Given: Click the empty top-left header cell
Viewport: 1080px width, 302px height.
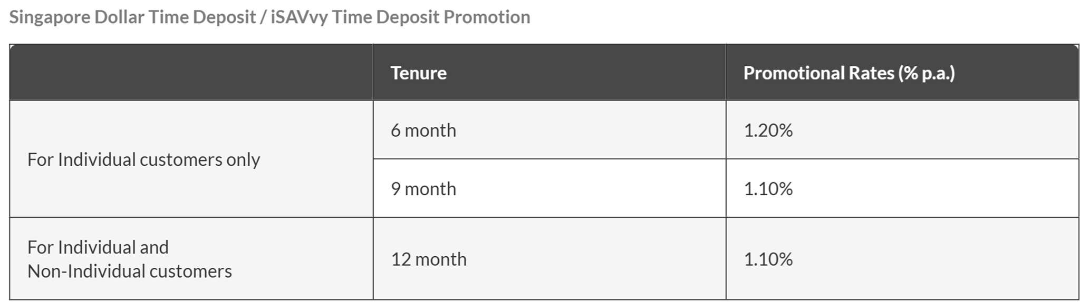Looking at the screenshot, I should coord(191,73).
